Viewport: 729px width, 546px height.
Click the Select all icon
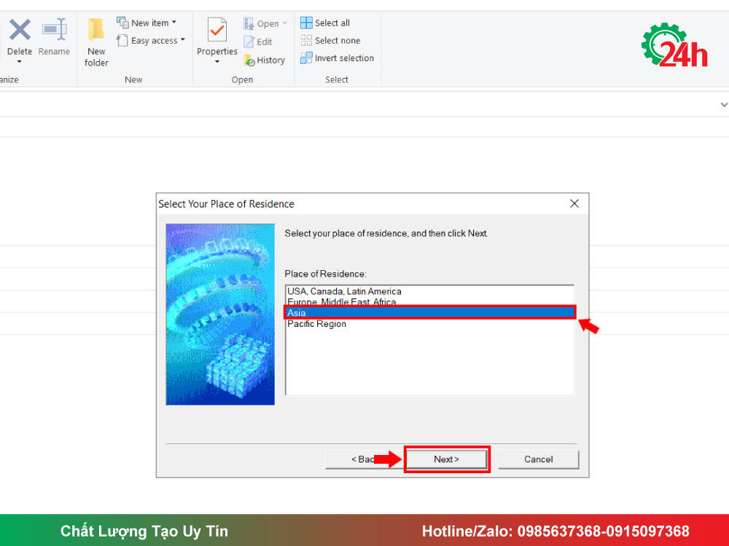click(306, 23)
